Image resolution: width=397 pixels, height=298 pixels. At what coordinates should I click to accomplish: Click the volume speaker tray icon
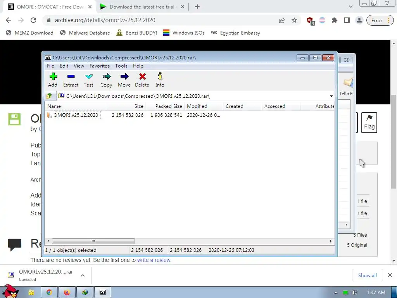point(354,293)
